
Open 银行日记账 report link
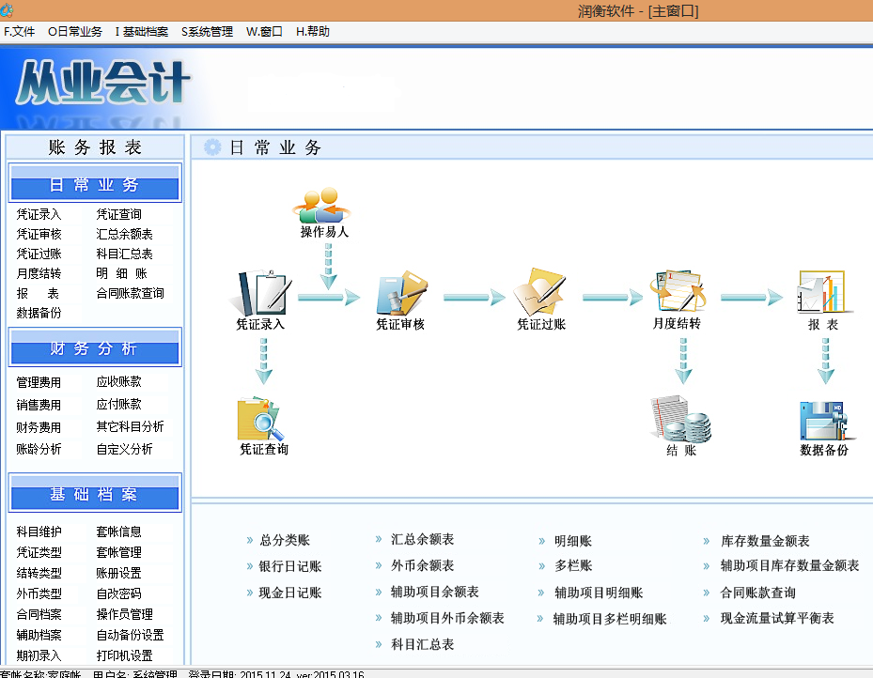[290, 566]
